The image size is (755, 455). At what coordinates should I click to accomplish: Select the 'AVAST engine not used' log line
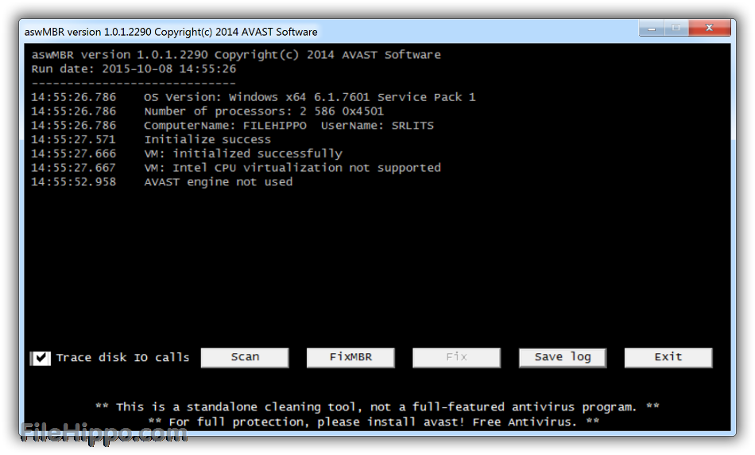(x=162, y=182)
